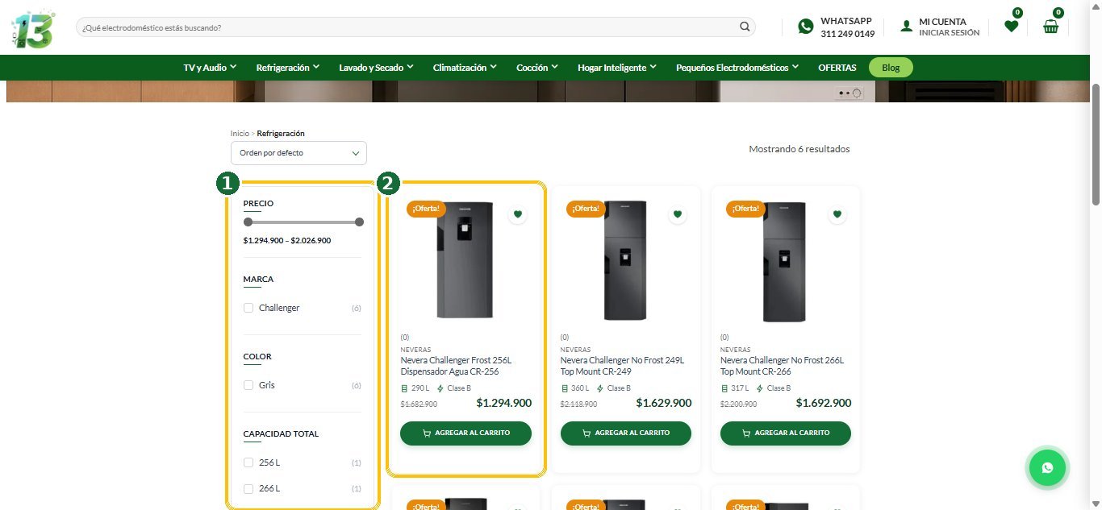
Task: Click the 290 L capacity icon
Action: [404, 388]
